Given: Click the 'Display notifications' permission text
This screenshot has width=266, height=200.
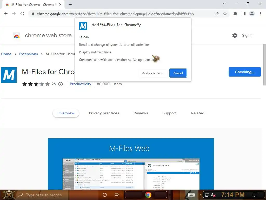Looking at the screenshot, I should (95, 52).
